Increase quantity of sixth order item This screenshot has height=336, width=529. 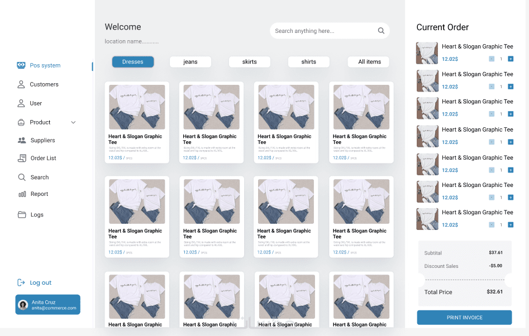(x=511, y=198)
